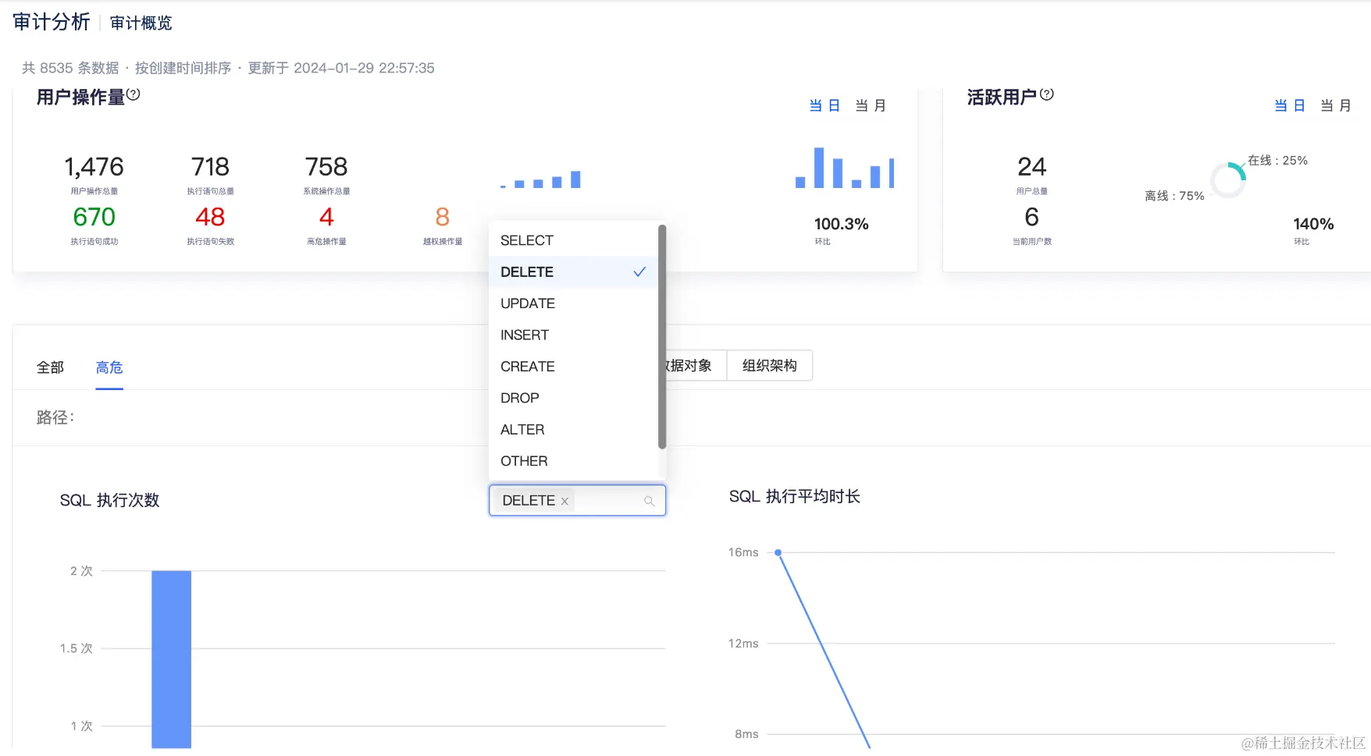Screen dimensions: 1371x756
Task: Switch 用户操作量 to 当月 view
Action: click(871, 105)
